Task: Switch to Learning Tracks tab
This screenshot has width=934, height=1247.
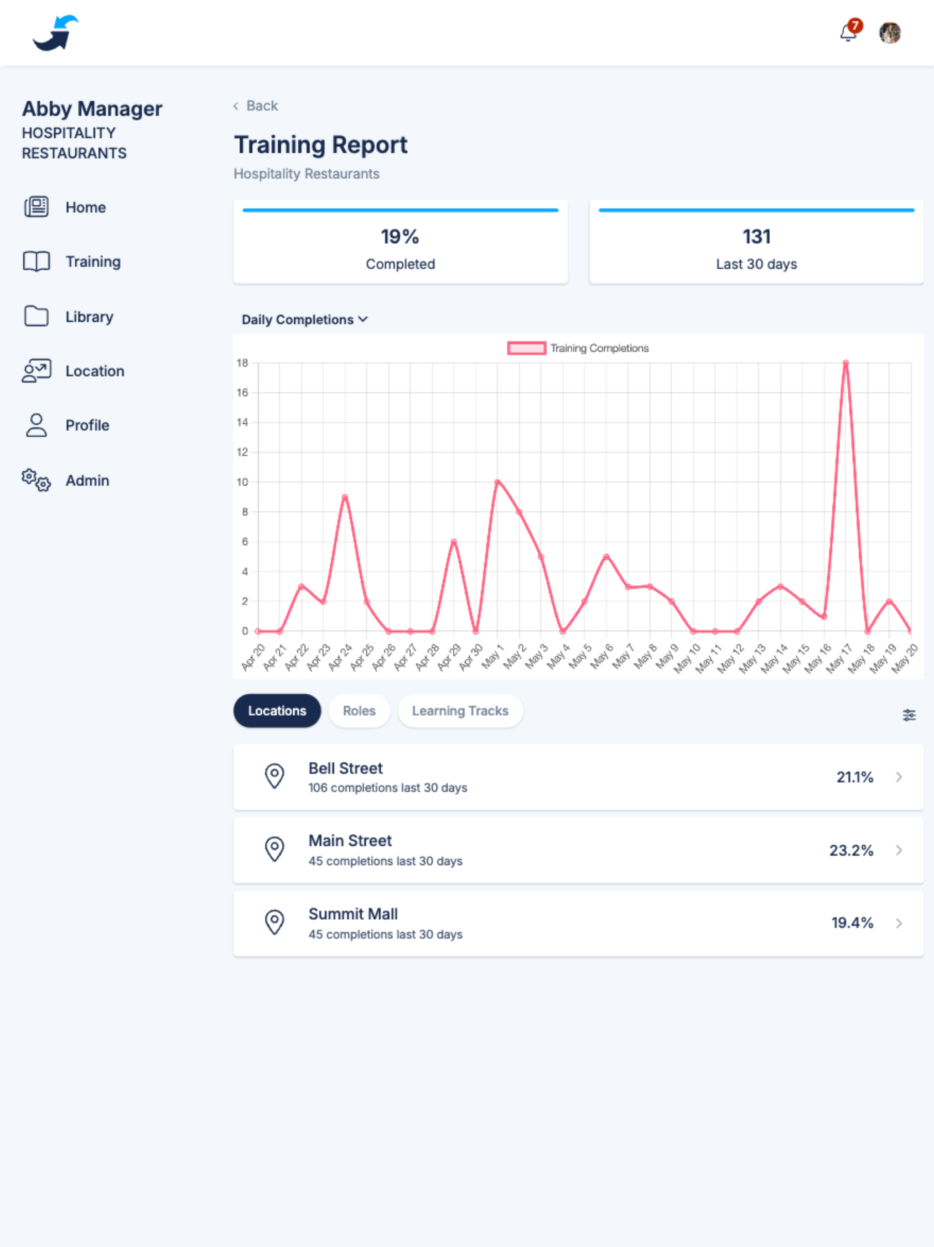Action: pos(460,711)
